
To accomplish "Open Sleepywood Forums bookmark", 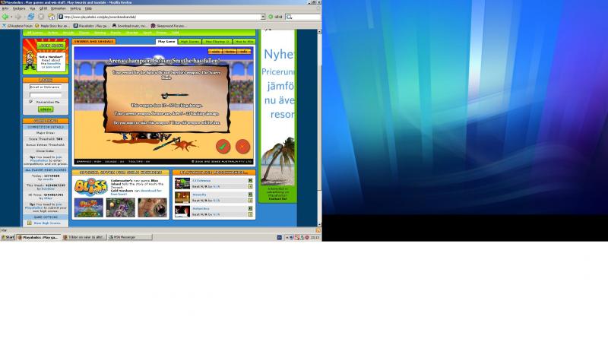I will [169, 26].
